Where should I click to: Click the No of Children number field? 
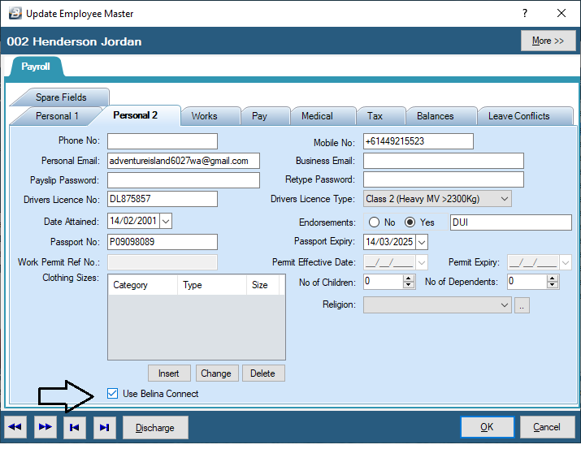click(384, 282)
